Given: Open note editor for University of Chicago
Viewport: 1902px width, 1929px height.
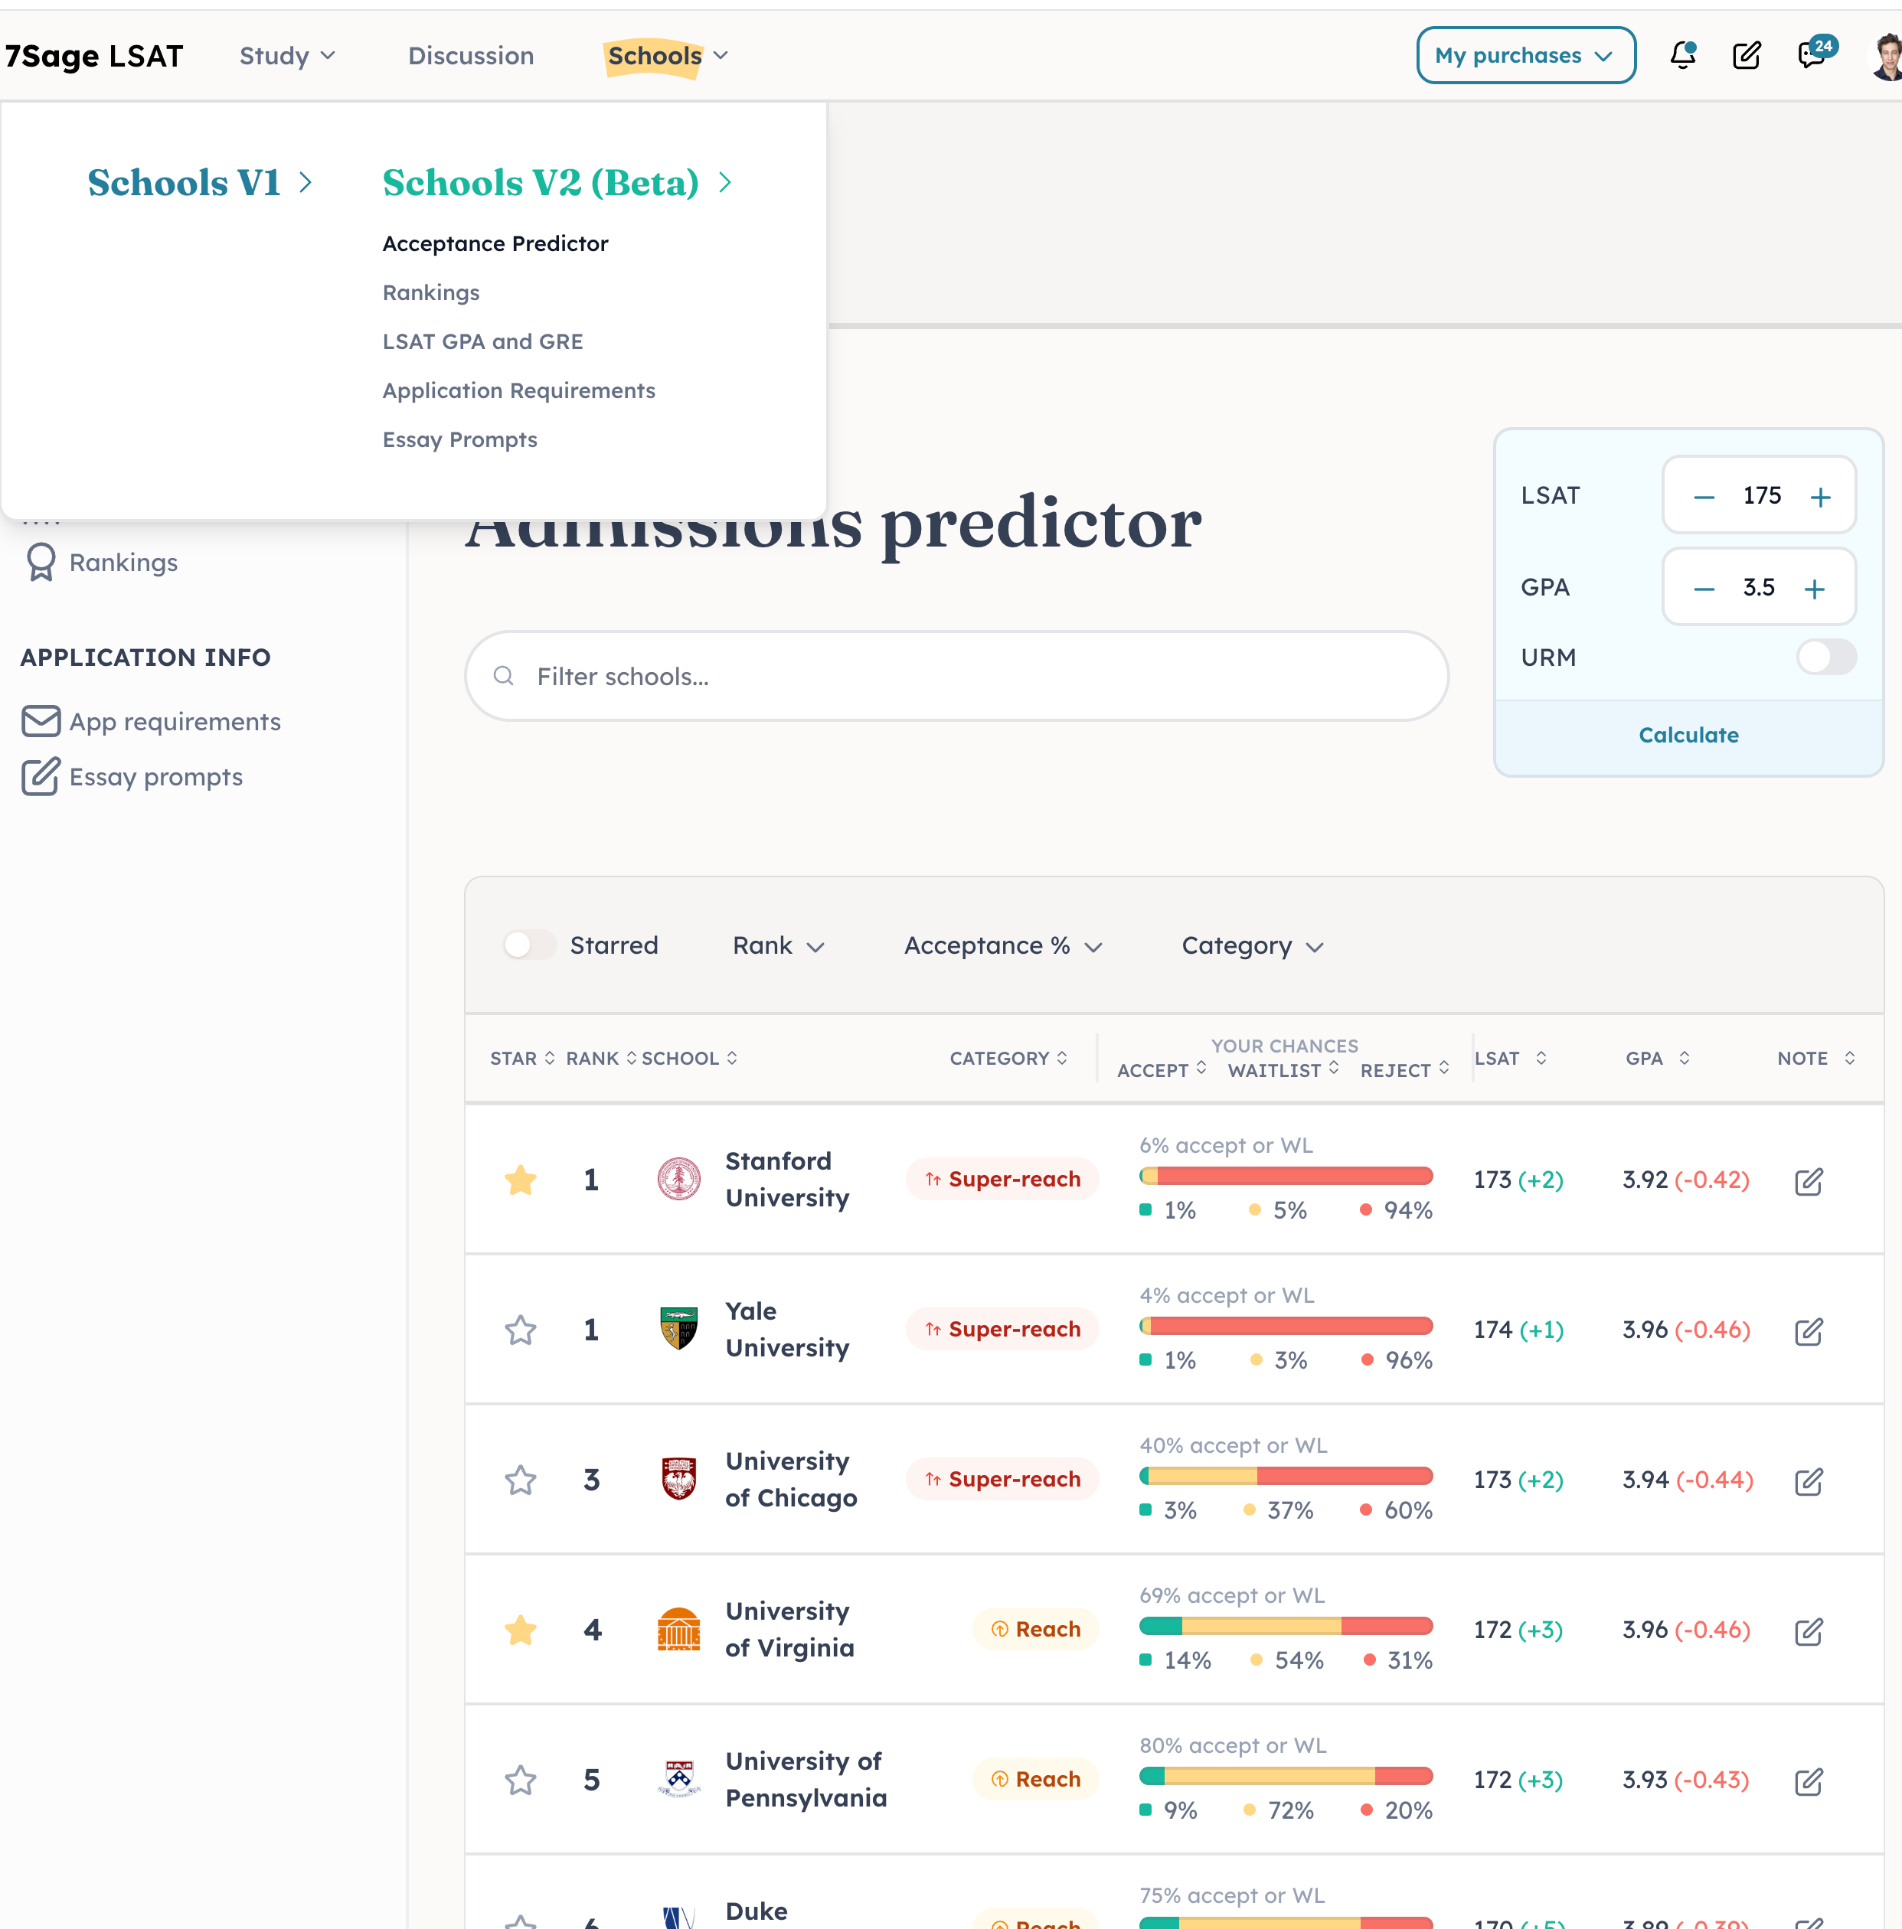Looking at the screenshot, I should click(1808, 1480).
